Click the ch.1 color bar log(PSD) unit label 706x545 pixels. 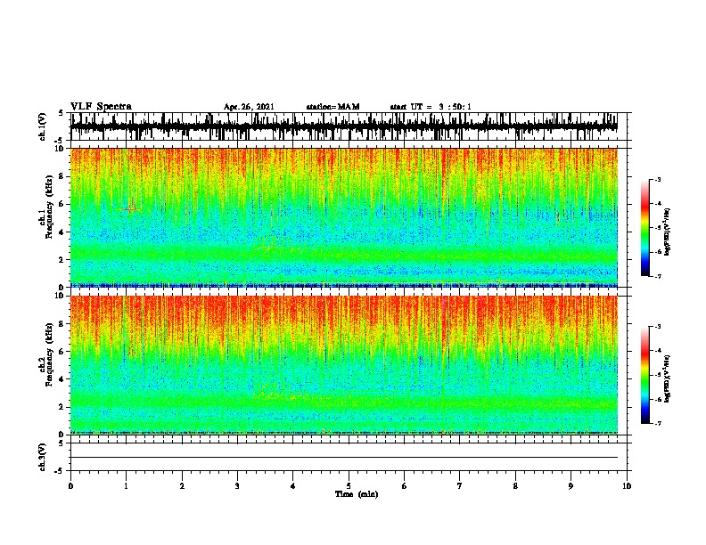667,232
